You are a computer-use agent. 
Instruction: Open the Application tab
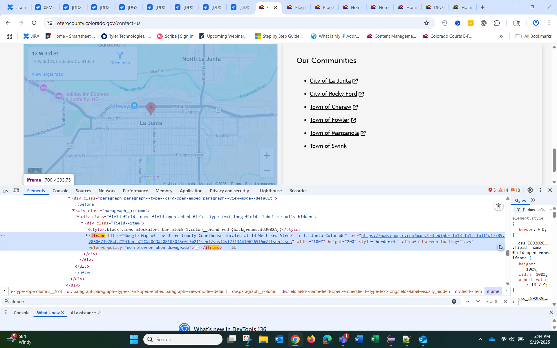tap(191, 191)
